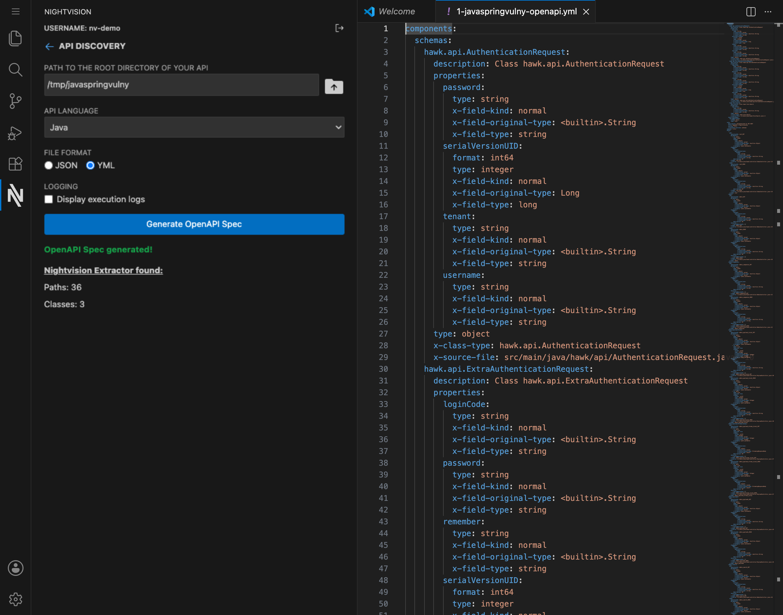Log out of the nv-demo account
The height and width of the screenshot is (615, 783).
coord(339,28)
